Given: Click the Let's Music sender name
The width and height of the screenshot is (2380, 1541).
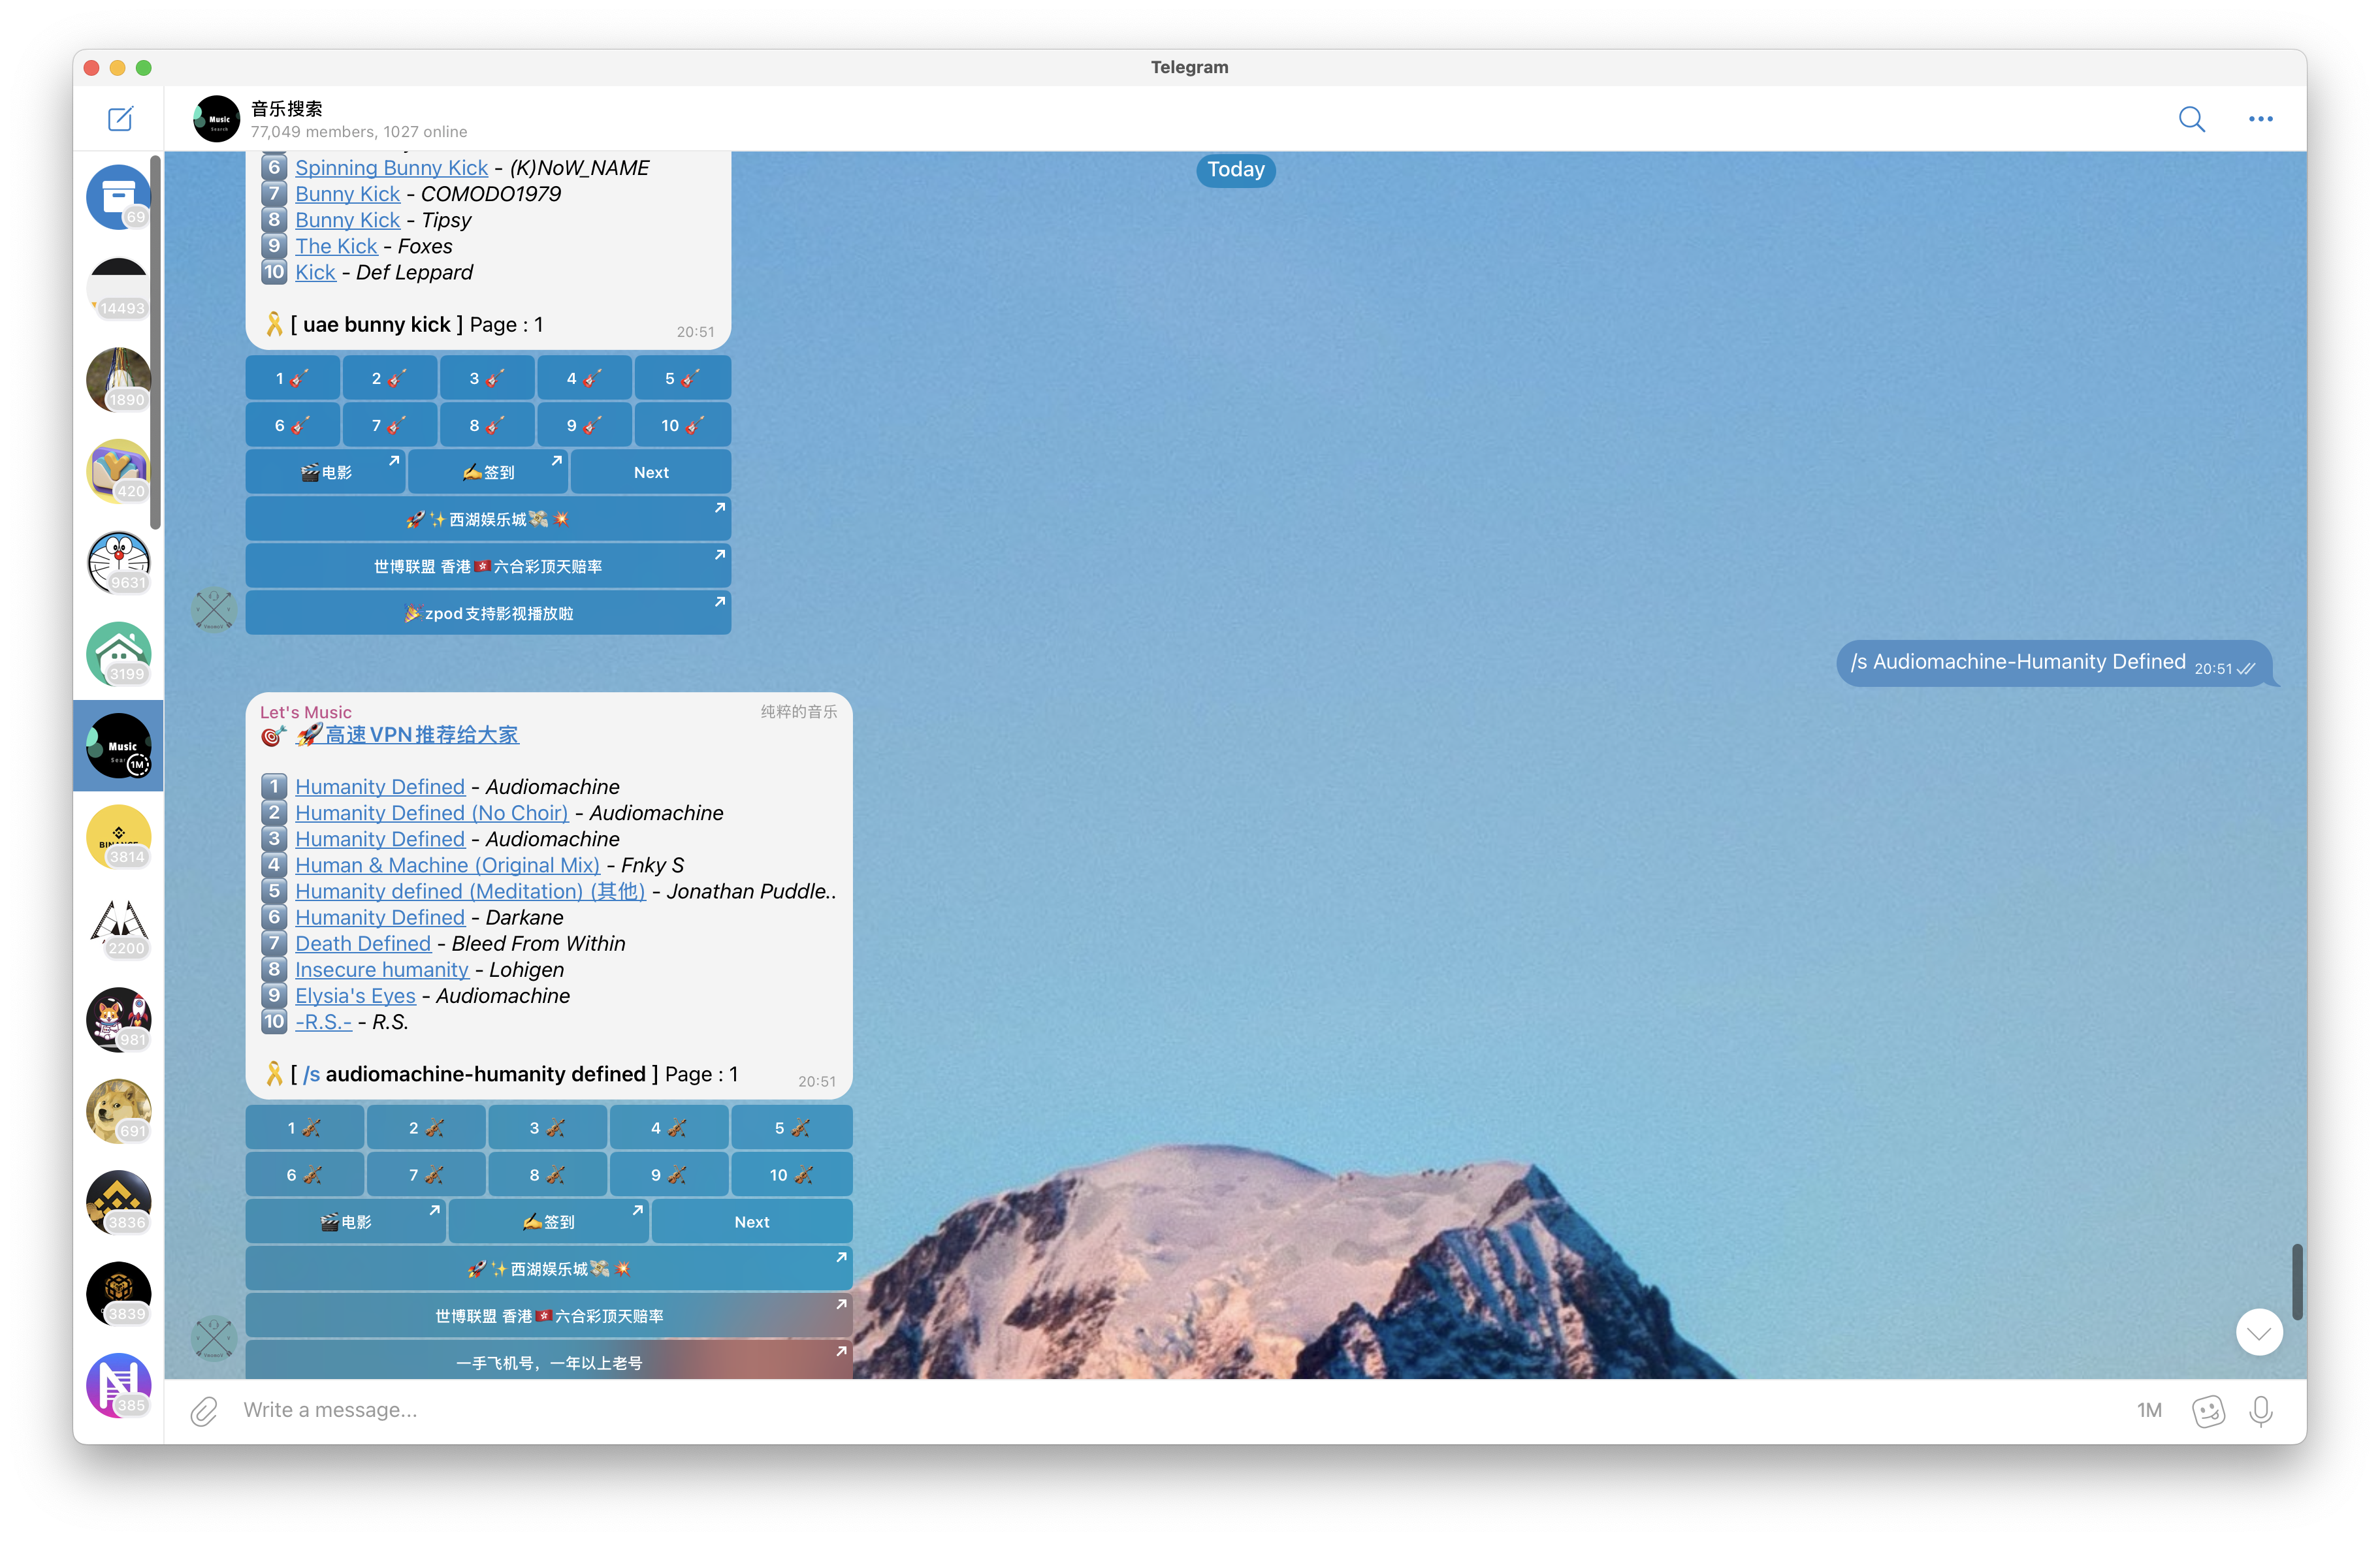Looking at the screenshot, I should click(x=305, y=712).
